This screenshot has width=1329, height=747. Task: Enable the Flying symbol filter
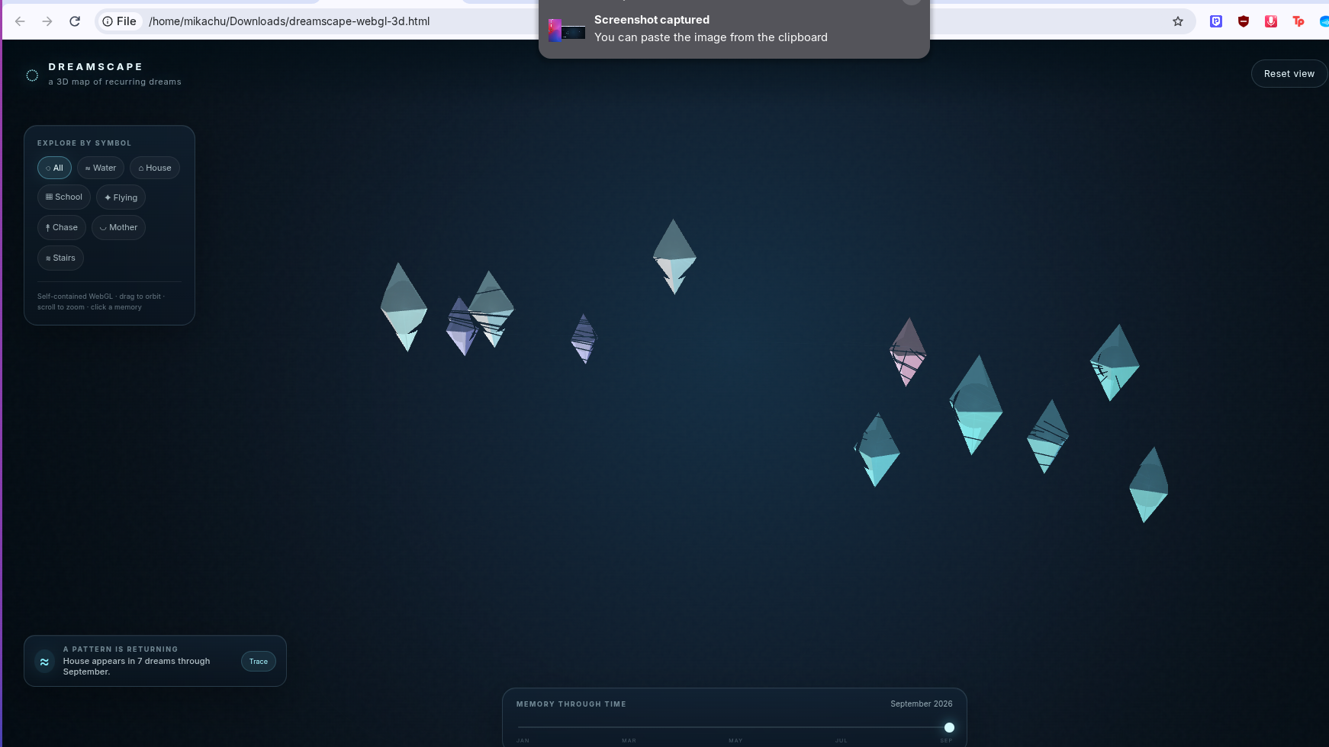[x=121, y=197]
